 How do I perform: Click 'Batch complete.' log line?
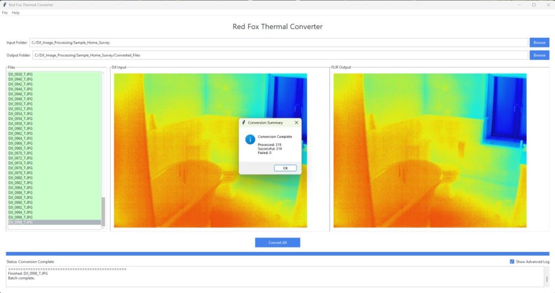point(21,278)
